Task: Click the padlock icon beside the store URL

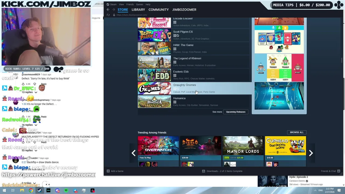Action: point(114,15)
